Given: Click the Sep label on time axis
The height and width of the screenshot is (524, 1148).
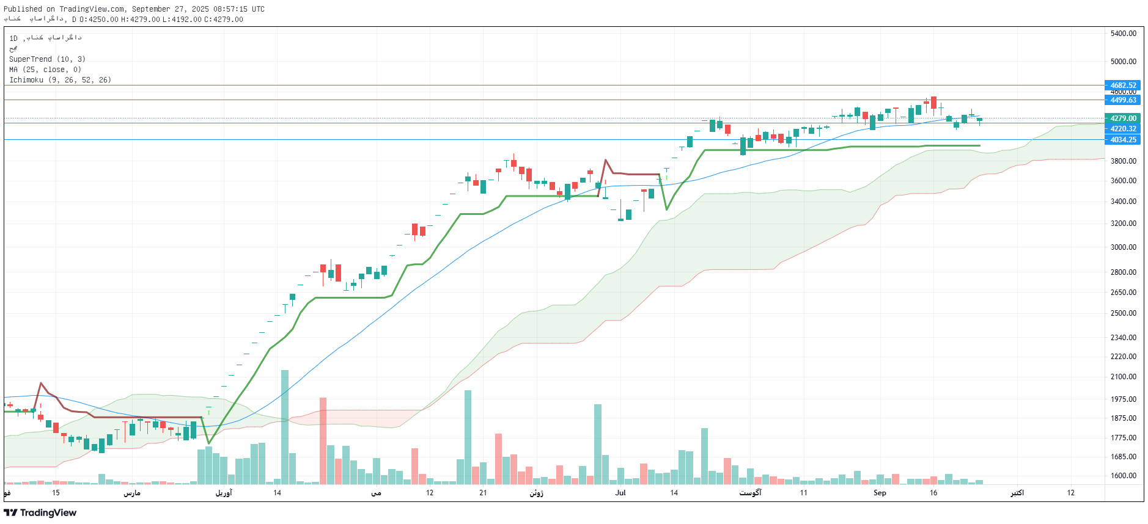Looking at the screenshot, I should coord(880,493).
